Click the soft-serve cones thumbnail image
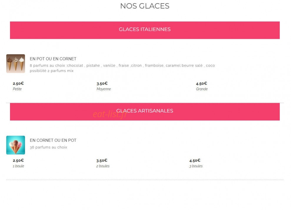The height and width of the screenshot is (210, 291). coord(16,64)
